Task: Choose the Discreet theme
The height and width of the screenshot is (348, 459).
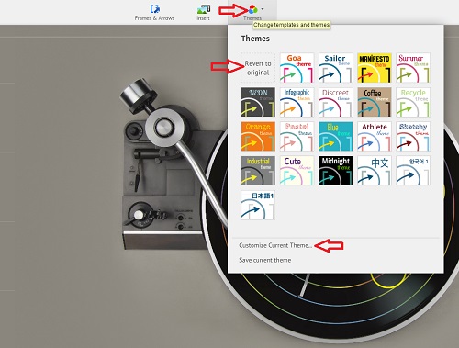Action: [336, 102]
